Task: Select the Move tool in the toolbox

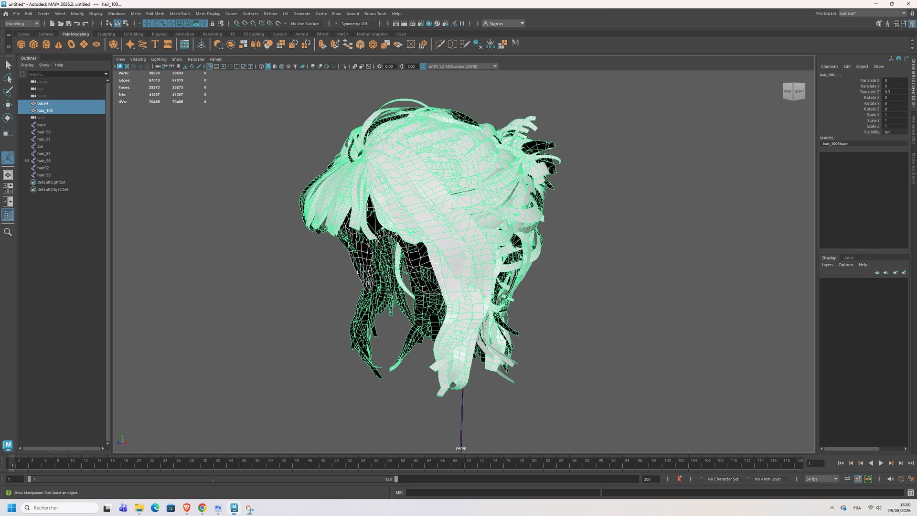Action: tap(8, 105)
